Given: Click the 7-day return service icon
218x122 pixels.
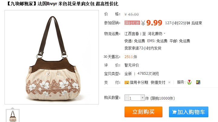Looking at the screenshot, I should point(189,82).
